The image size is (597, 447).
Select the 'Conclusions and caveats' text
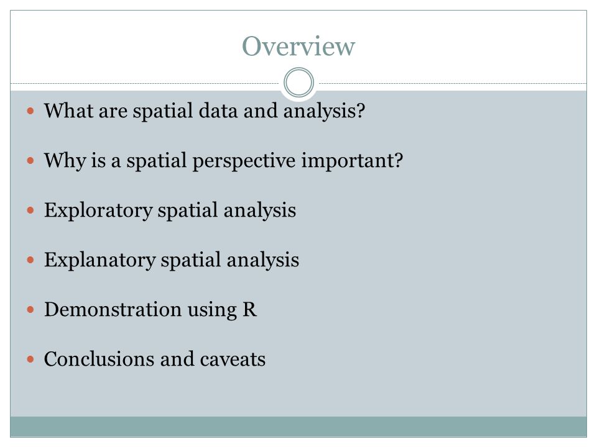155,359
